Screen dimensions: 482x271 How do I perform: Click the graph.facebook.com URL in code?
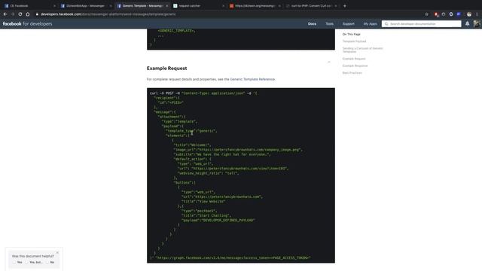tap(233, 257)
